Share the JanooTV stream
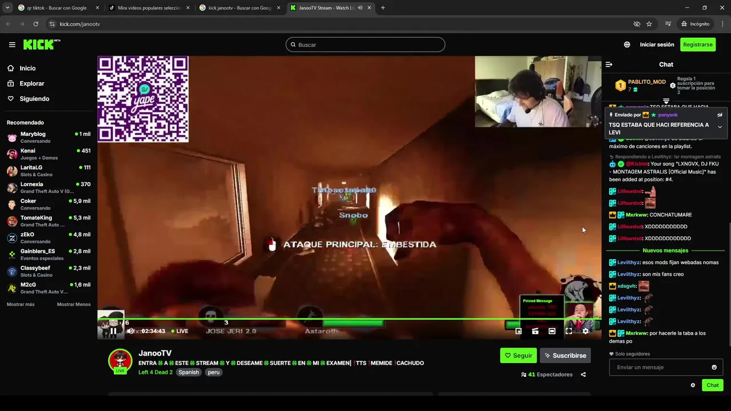The image size is (731, 411). pos(583,374)
